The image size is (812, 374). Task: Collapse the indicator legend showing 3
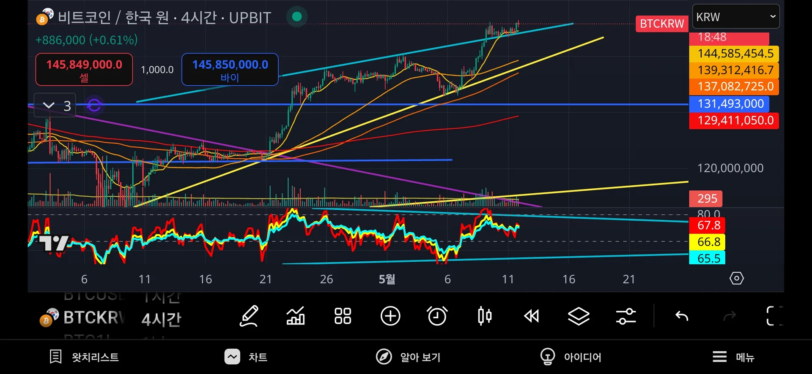coord(55,105)
